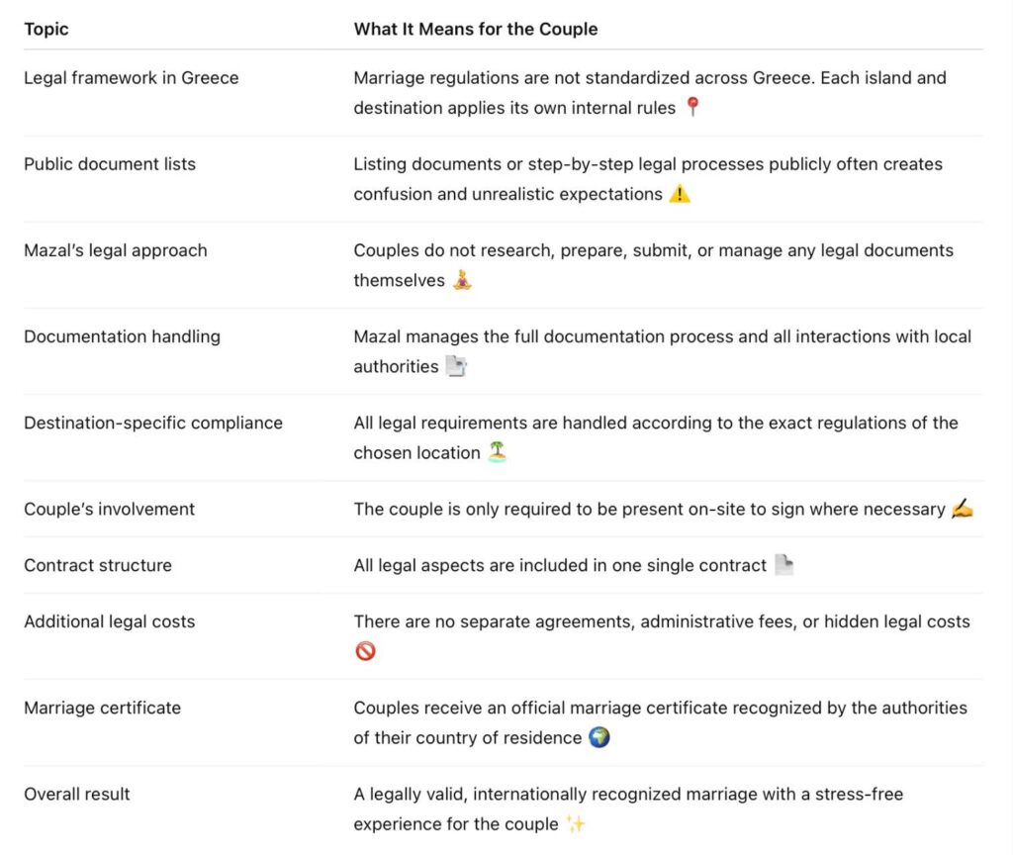Viewport: 1013px width, 855px height.
Task: Click the globe emoji after 'country of residence'
Action: 599,737
